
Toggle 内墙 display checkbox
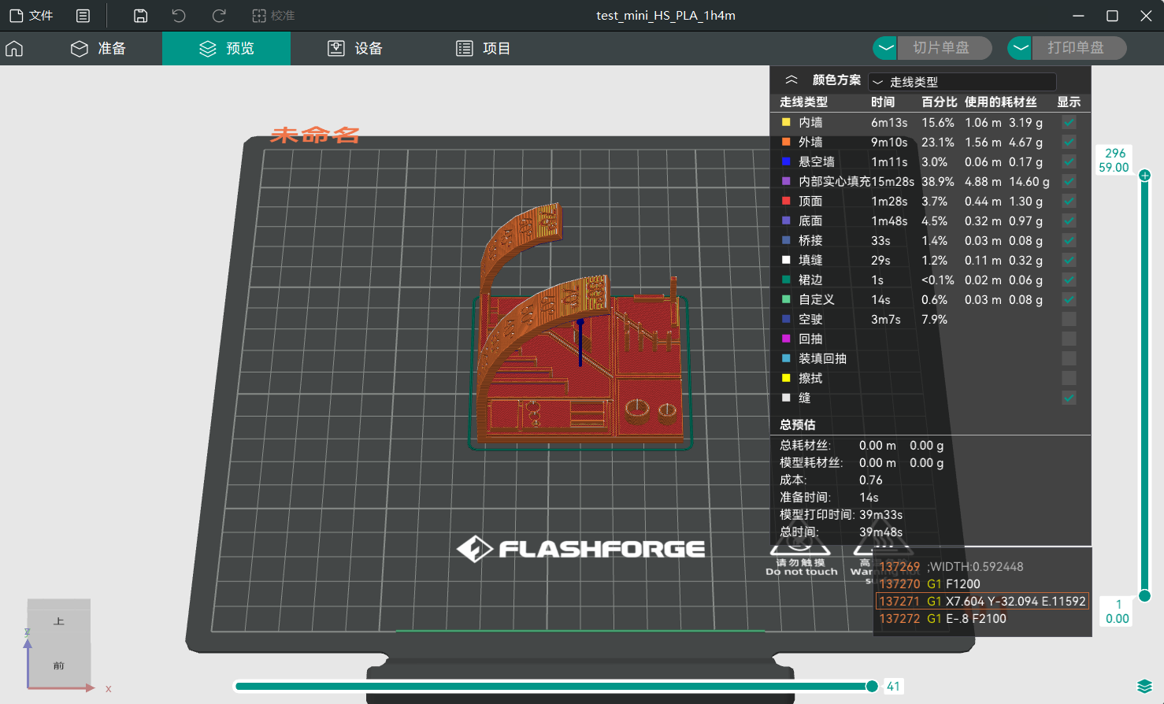pyautogui.click(x=1069, y=122)
